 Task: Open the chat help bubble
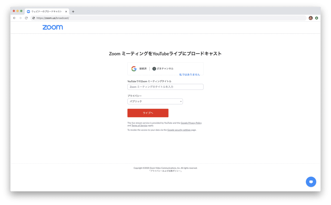coord(311,182)
